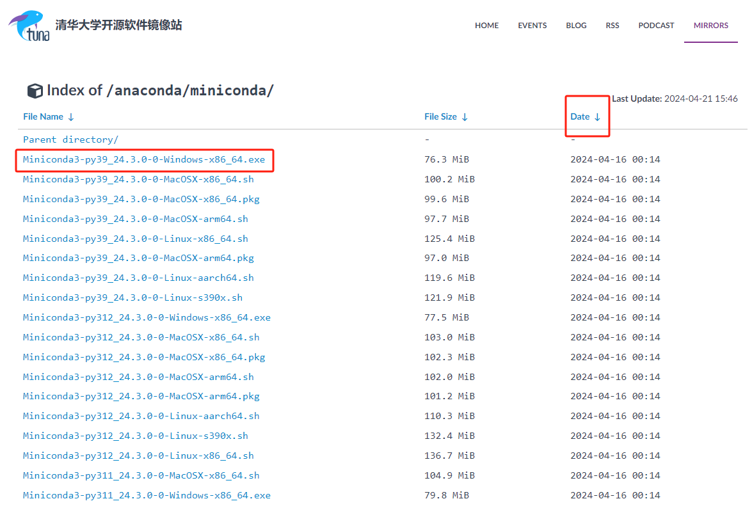The height and width of the screenshot is (508, 752).
Task: Open the RSS nav link
Action: click(x=612, y=26)
